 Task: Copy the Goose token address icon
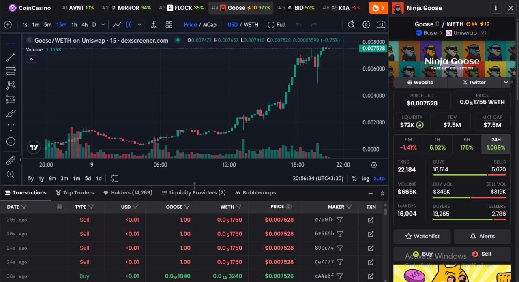pos(437,24)
